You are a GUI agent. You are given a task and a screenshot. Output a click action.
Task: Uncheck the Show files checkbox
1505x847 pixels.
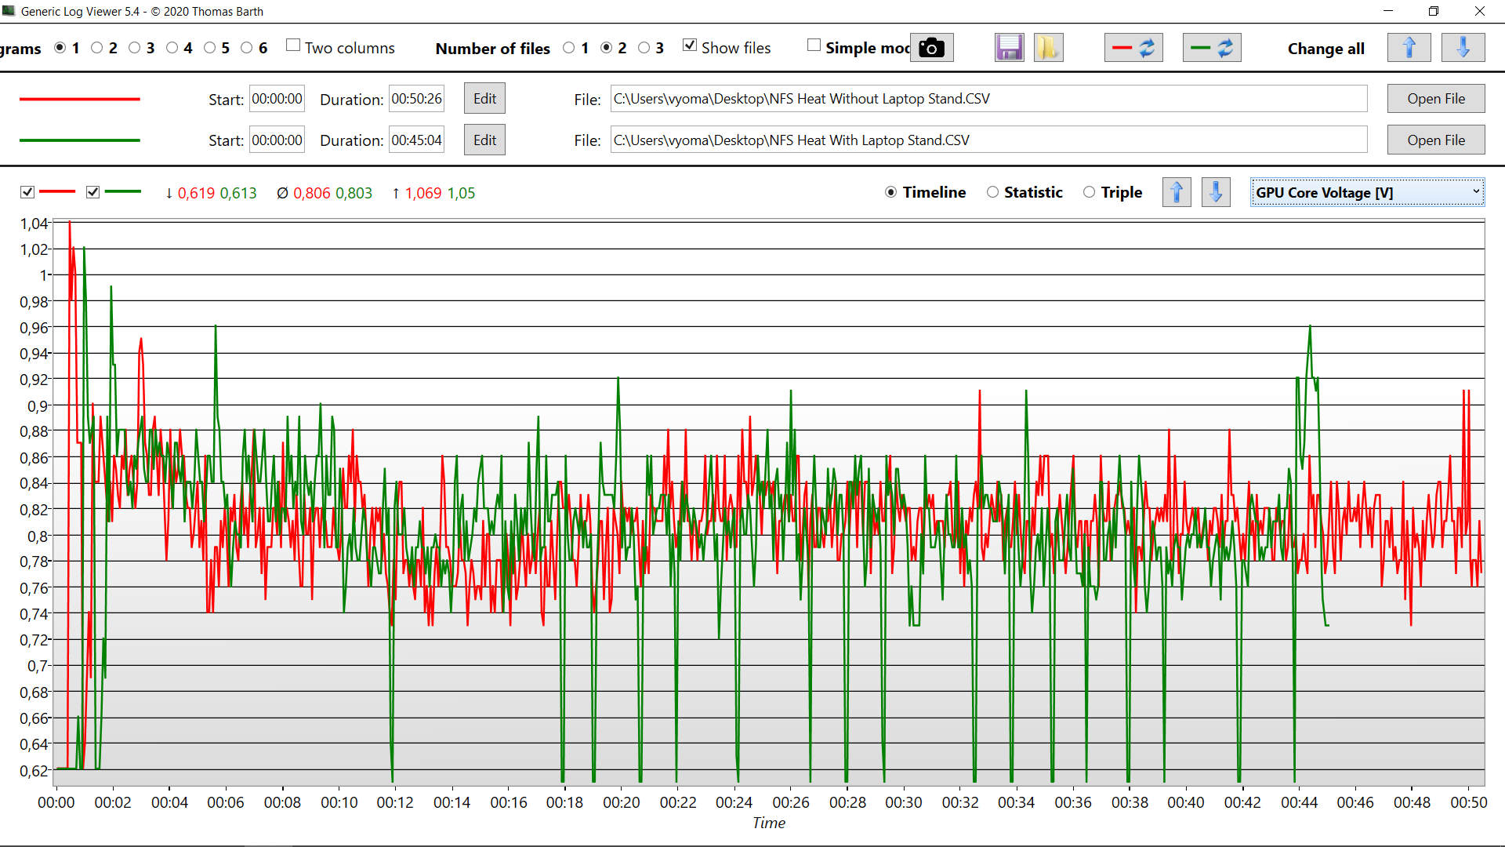click(690, 45)
